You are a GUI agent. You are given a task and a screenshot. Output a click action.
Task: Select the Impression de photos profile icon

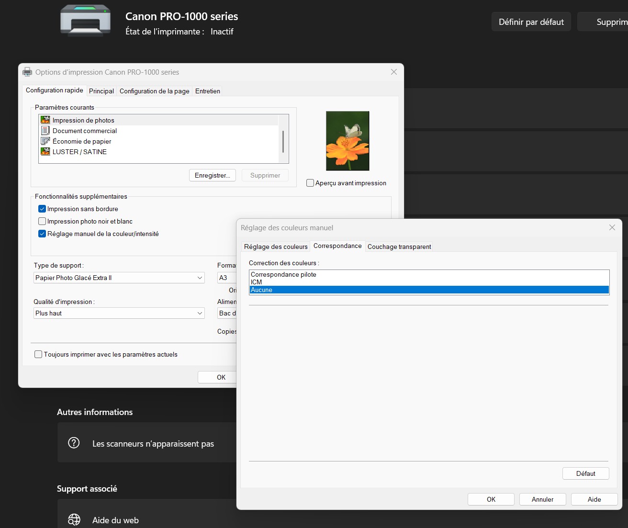(45, 120)
